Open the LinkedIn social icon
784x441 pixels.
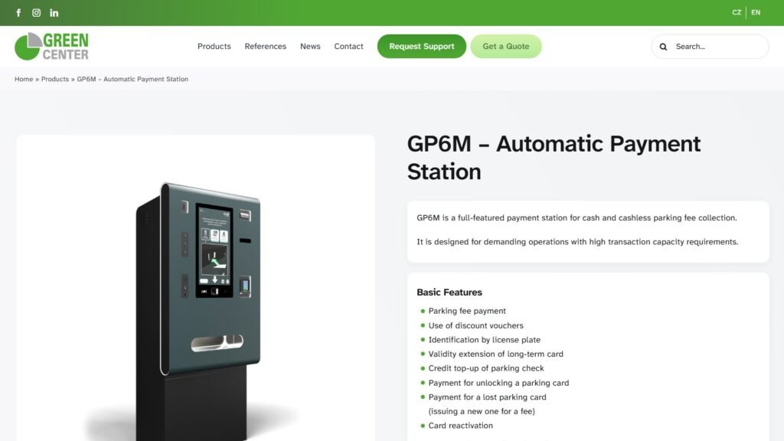[x=54, y=13]
